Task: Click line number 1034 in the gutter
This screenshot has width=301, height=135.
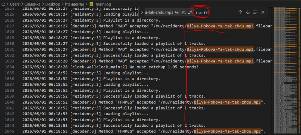Action: pos(9,67)
